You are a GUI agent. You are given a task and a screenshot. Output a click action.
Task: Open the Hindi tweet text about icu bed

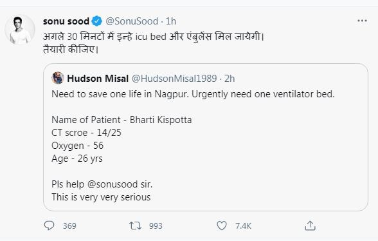point(154,43)
